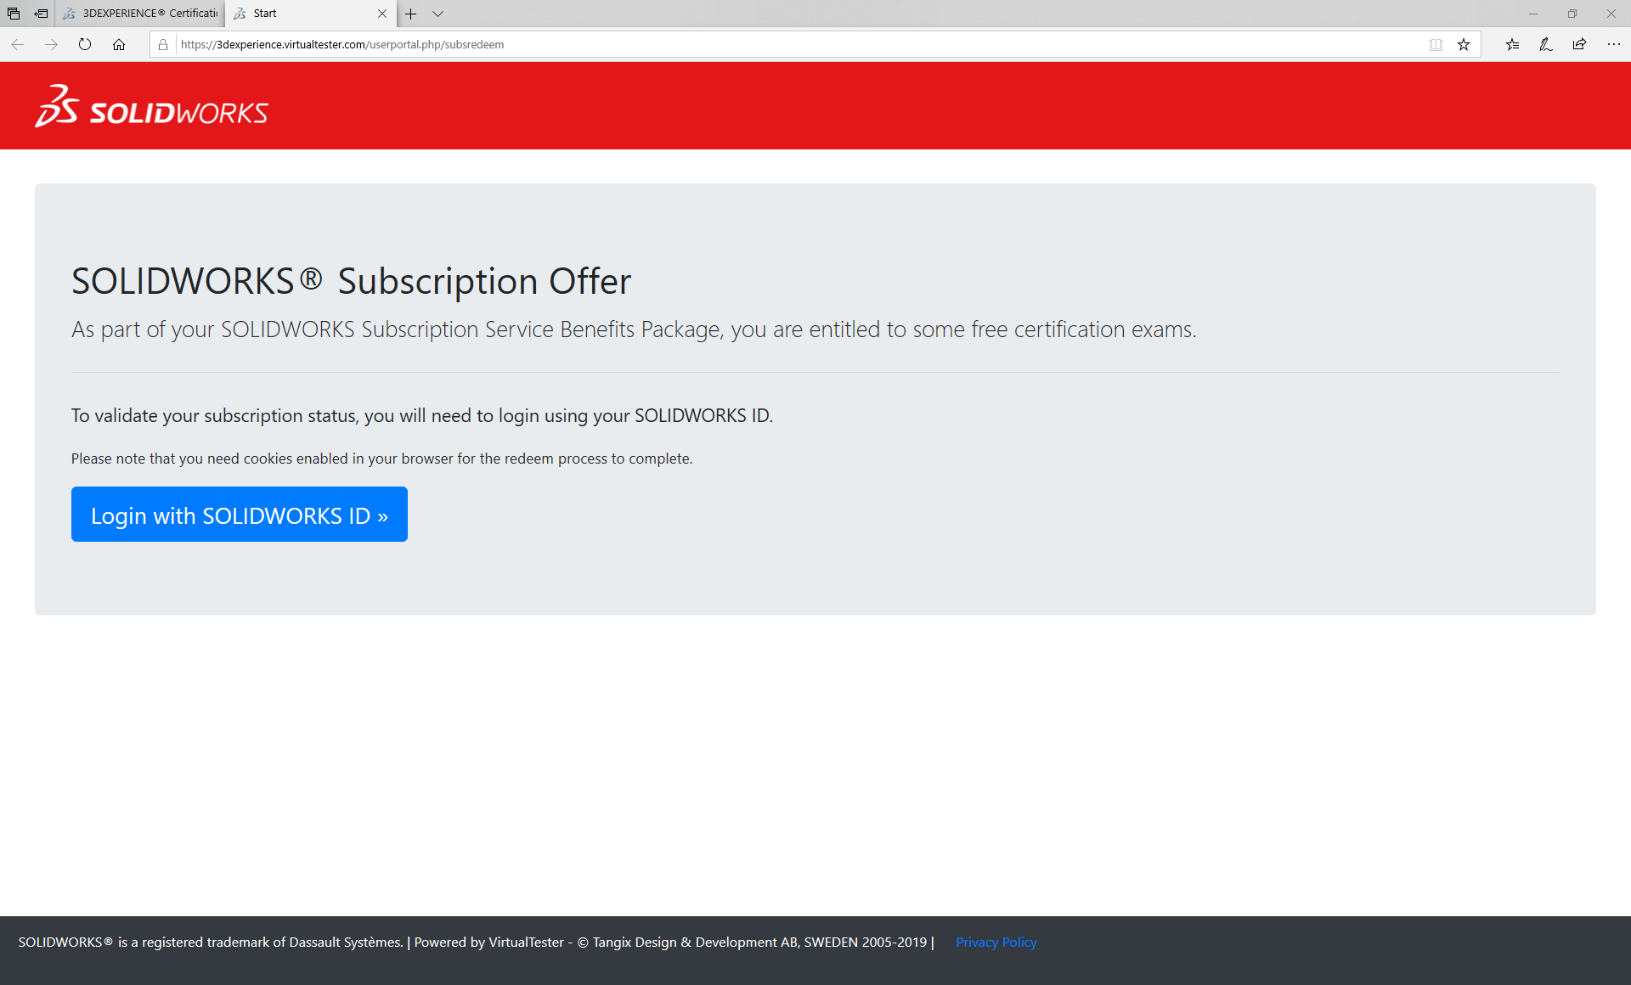Share this page icon
This screenshot has height=985, width=1631.
click(x=1579, y=44)
